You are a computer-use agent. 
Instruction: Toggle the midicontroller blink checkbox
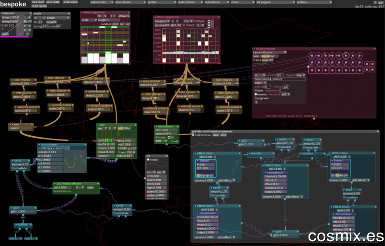coord(256,91)
